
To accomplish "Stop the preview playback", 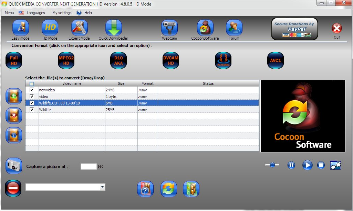I will [x=321, y=165].
